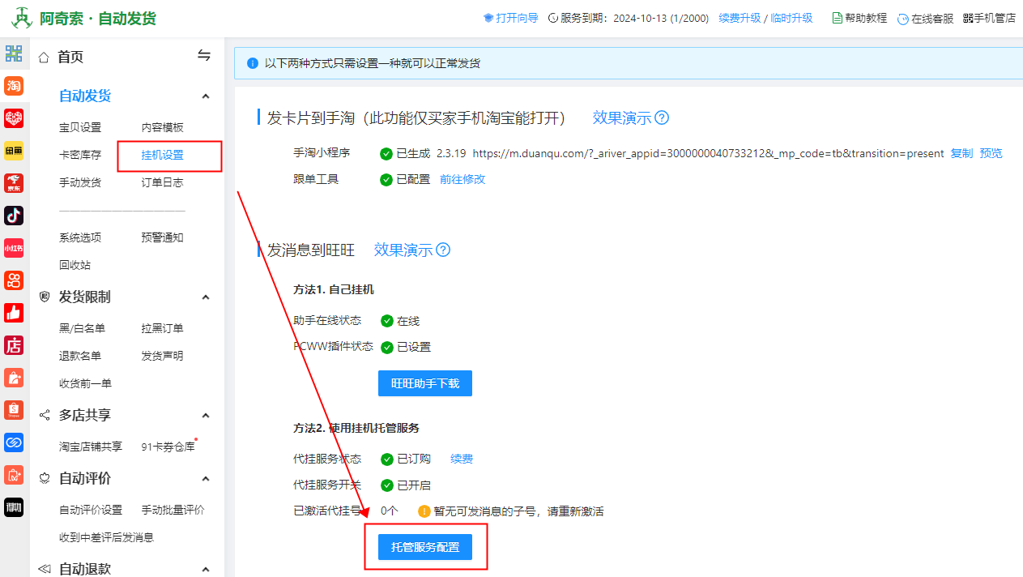Open 卡密库存 menu item
Viewport: 1023px width, 577px height.
pos(80,155)
